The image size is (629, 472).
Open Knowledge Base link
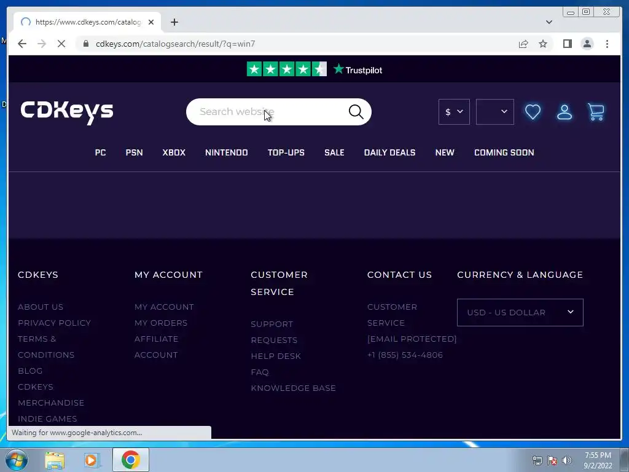[x=293, y=388]
